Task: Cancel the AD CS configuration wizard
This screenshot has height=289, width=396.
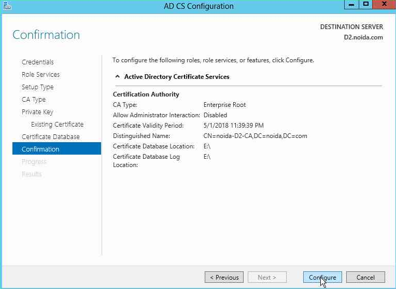Action: coord(366,277)
